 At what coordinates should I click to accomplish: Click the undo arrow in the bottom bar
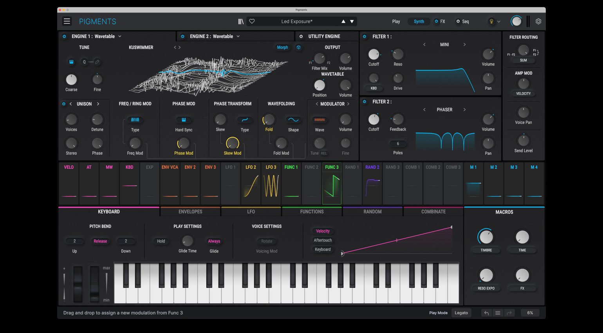pyautogui.click(x=486, y=313)
